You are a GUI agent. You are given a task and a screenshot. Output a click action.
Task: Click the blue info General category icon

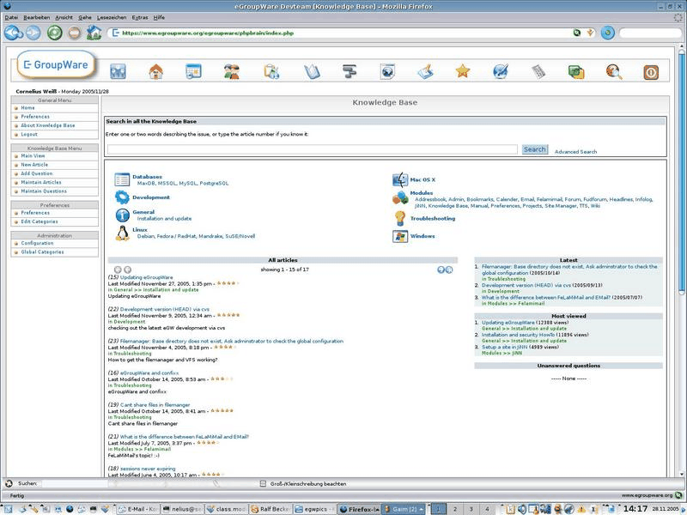coord(122,215)
